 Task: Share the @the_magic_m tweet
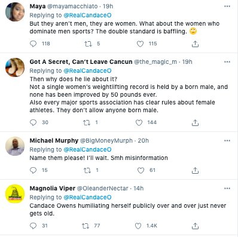[195, 123]
